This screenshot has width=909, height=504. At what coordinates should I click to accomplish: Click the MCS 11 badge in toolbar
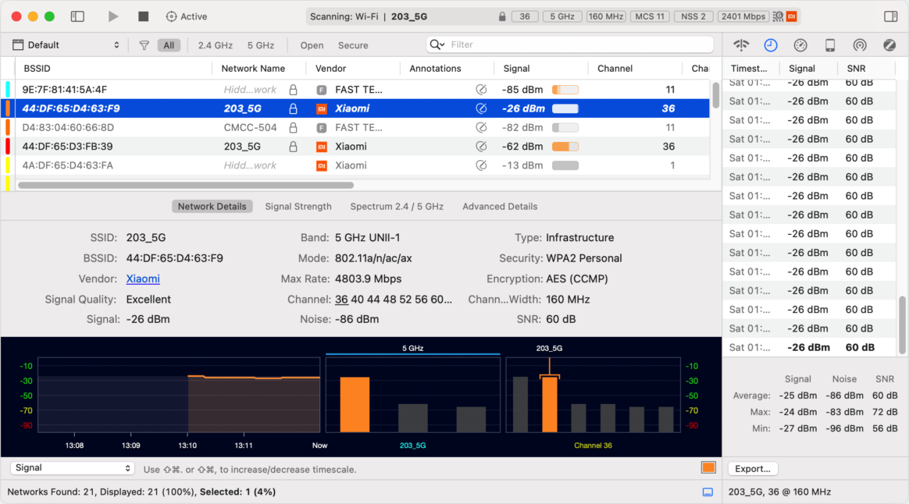tap(649, 16)
